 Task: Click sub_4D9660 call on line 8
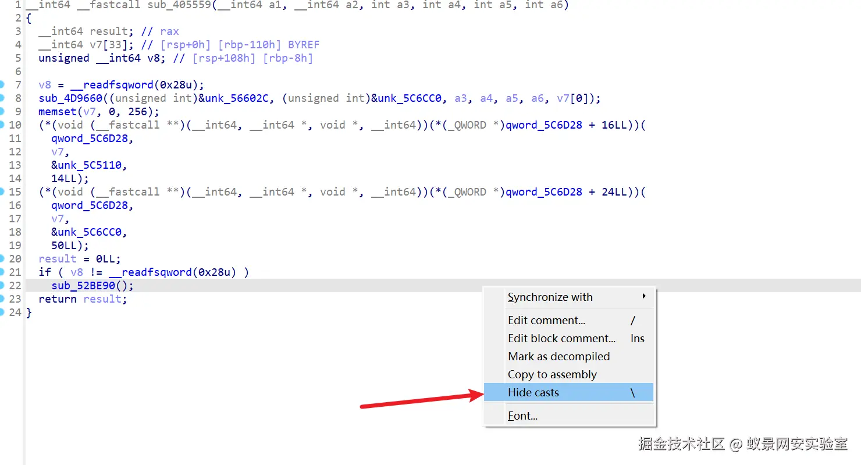pos(70,98)
